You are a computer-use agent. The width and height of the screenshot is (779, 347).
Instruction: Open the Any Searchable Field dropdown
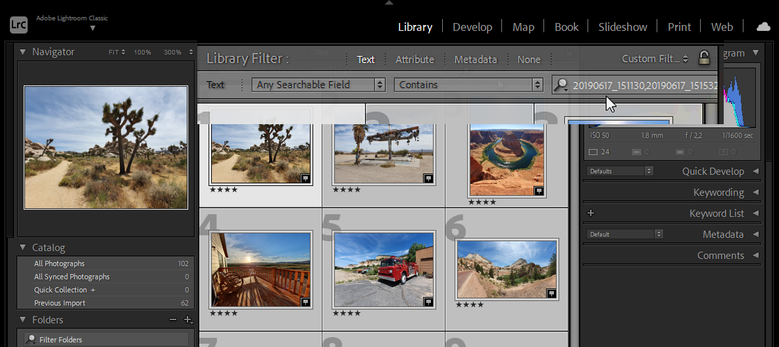[x=318, y=84]
